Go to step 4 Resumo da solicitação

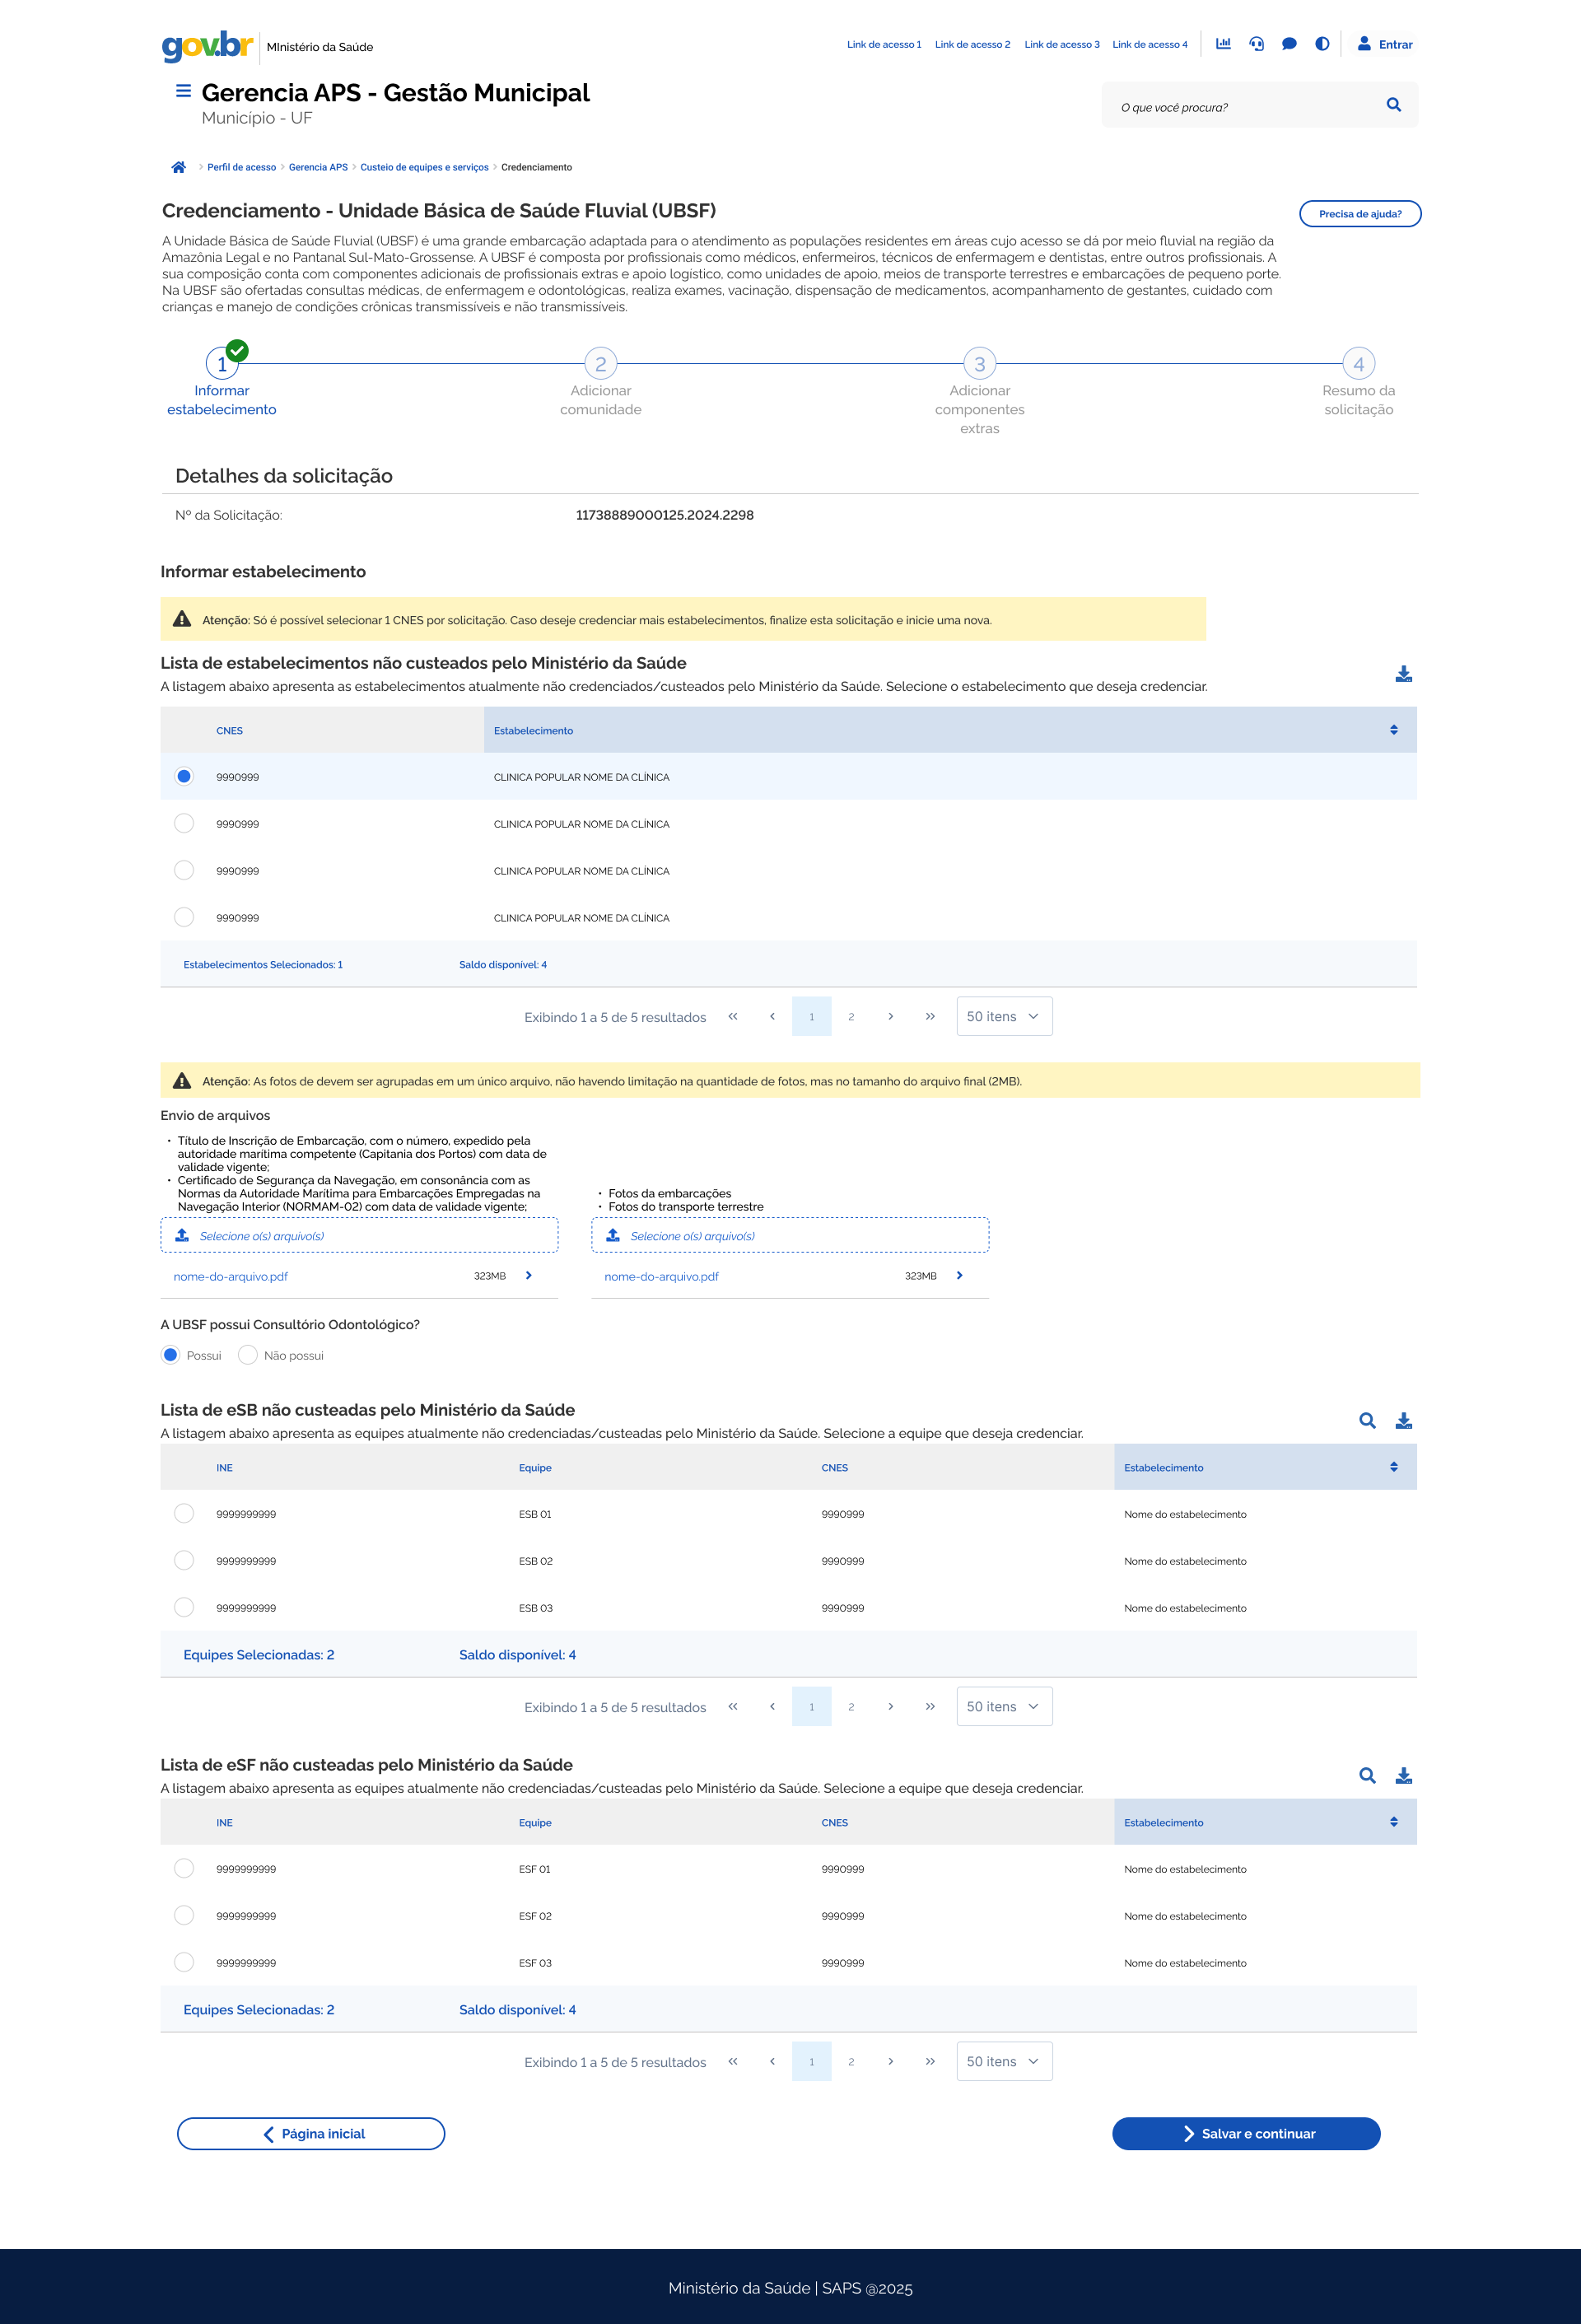click(1359, 364)
